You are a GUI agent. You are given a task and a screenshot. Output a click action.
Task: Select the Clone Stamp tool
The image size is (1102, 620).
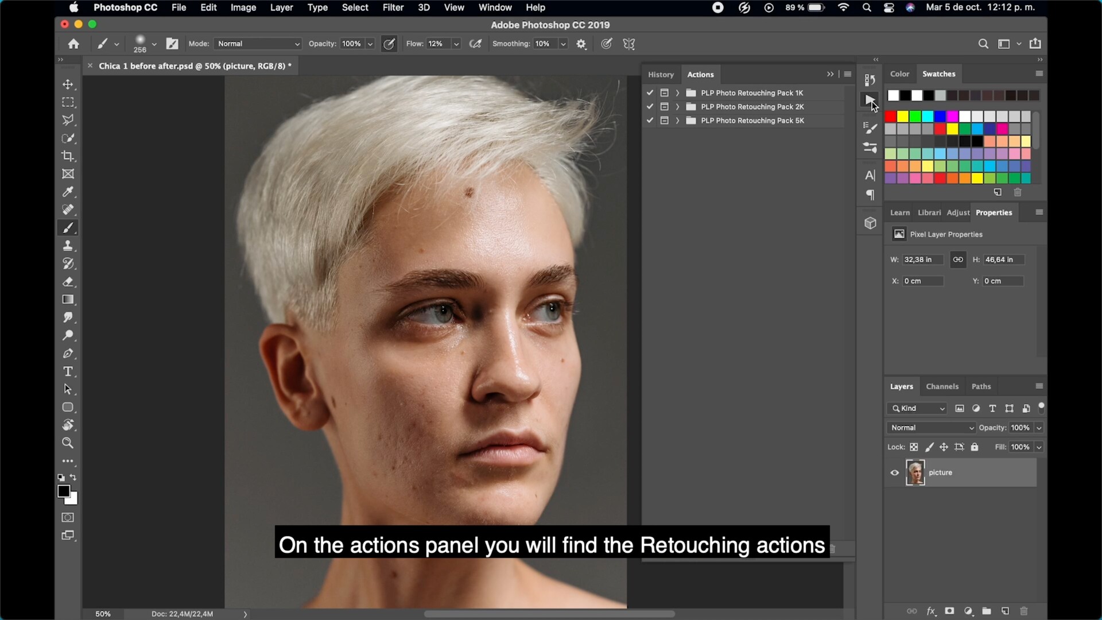coord(68,246)
